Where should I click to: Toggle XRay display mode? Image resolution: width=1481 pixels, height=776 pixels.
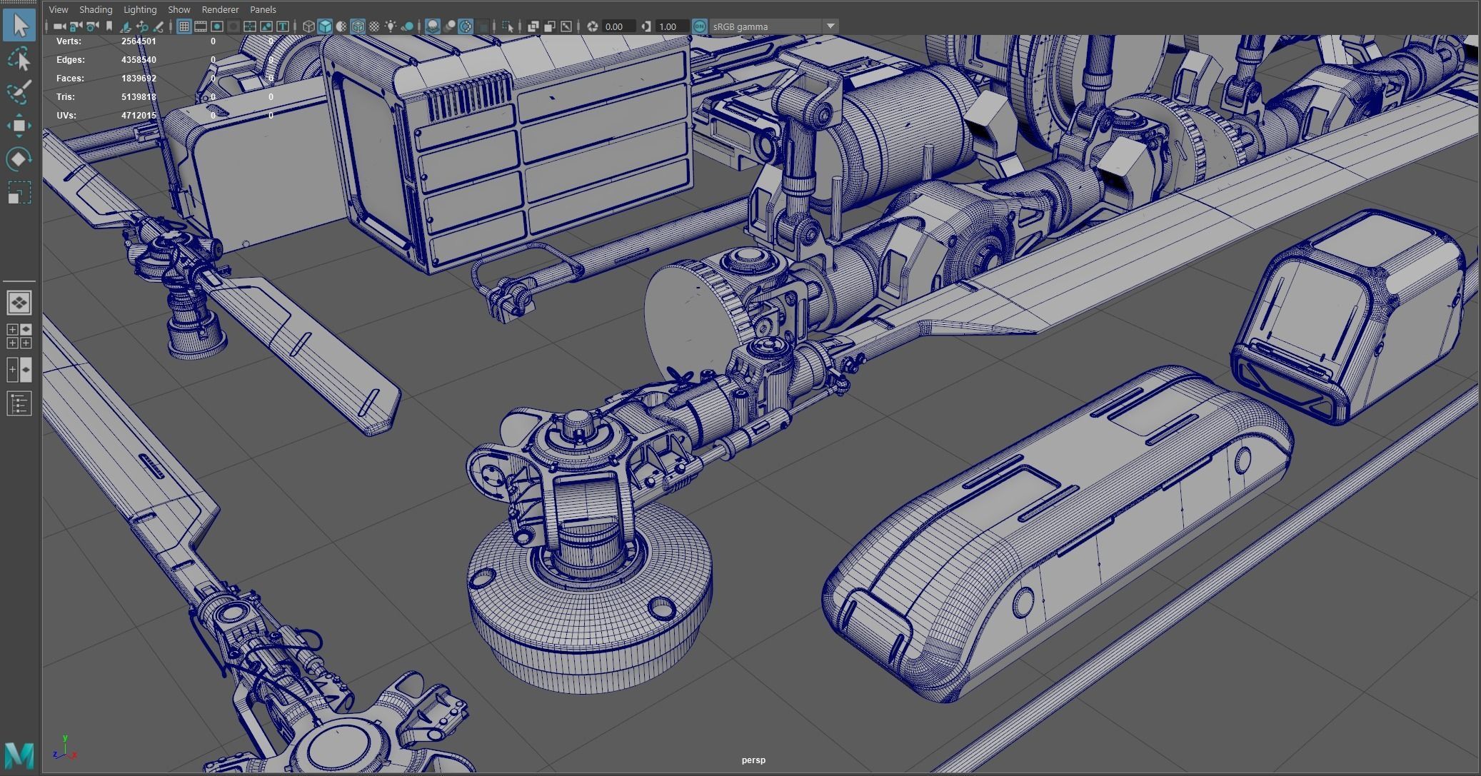click(533, 26)
